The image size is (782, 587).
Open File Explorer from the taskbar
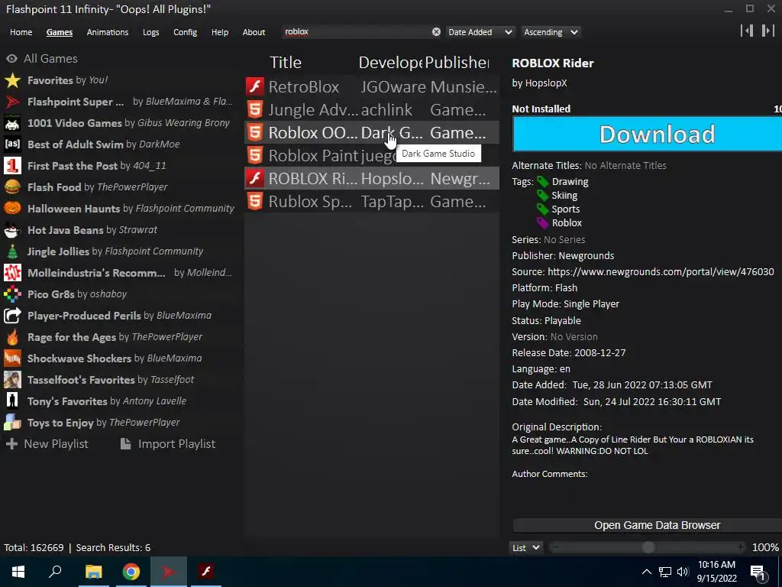93,572
